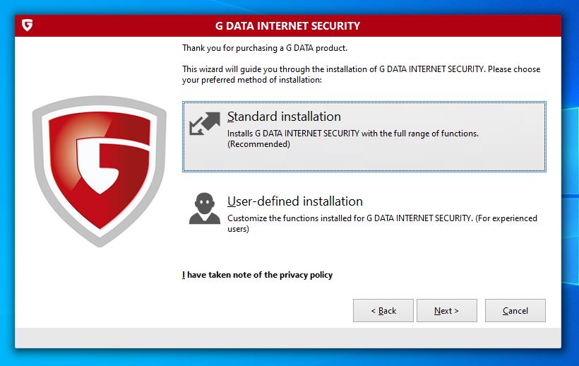The height and width of the screenshot is (366, 579).
Task: Go to the previous step with Back
Action: [383, 311]
